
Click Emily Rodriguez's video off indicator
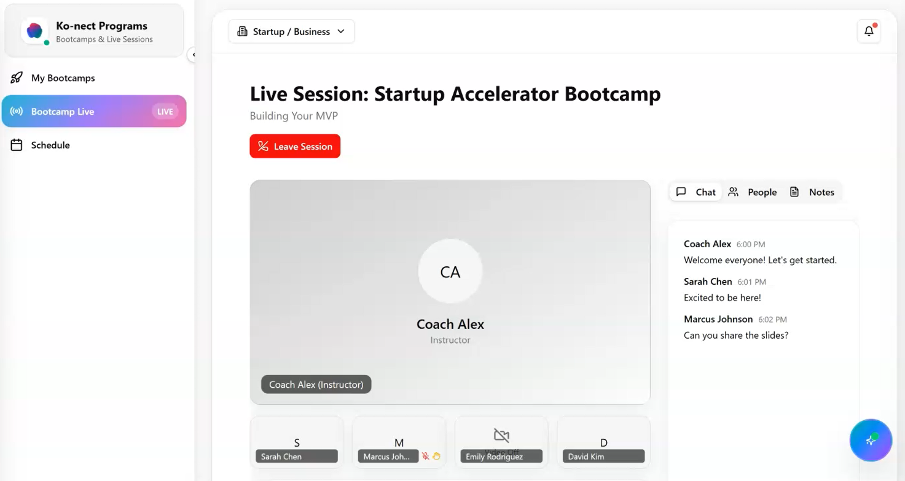tap(501, 434)
